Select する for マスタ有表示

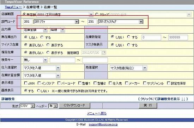[x=129, y=45]
